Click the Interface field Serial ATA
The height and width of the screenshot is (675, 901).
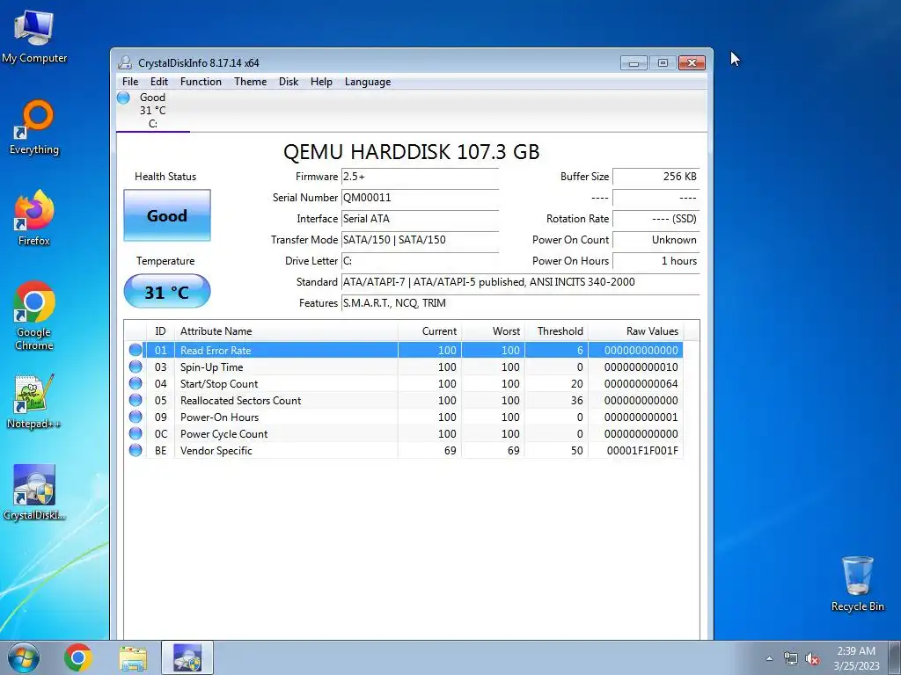pos(420,219)
